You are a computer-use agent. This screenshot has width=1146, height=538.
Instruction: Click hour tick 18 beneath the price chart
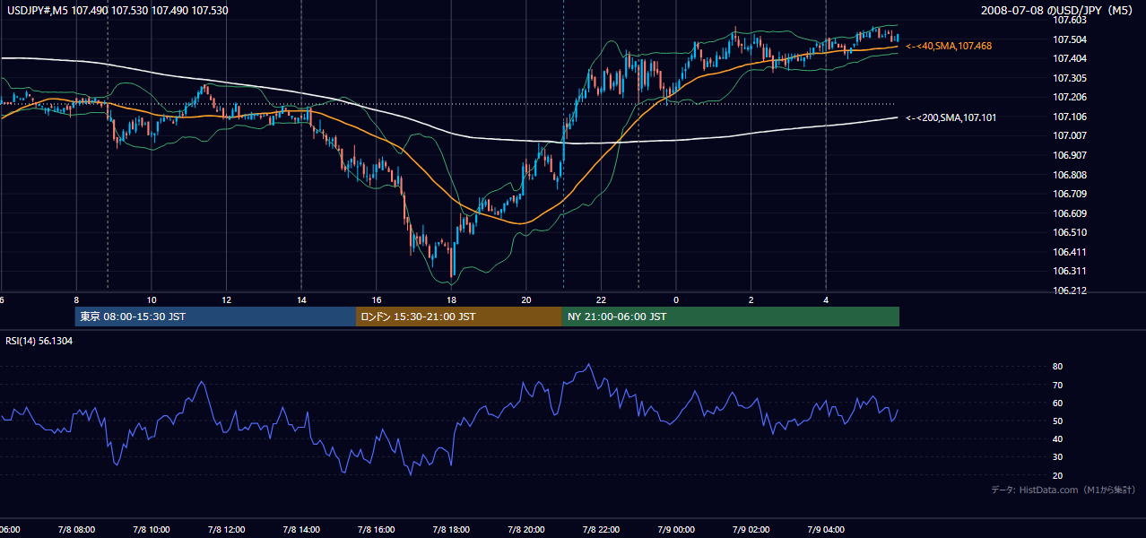(x=451, y=299)
